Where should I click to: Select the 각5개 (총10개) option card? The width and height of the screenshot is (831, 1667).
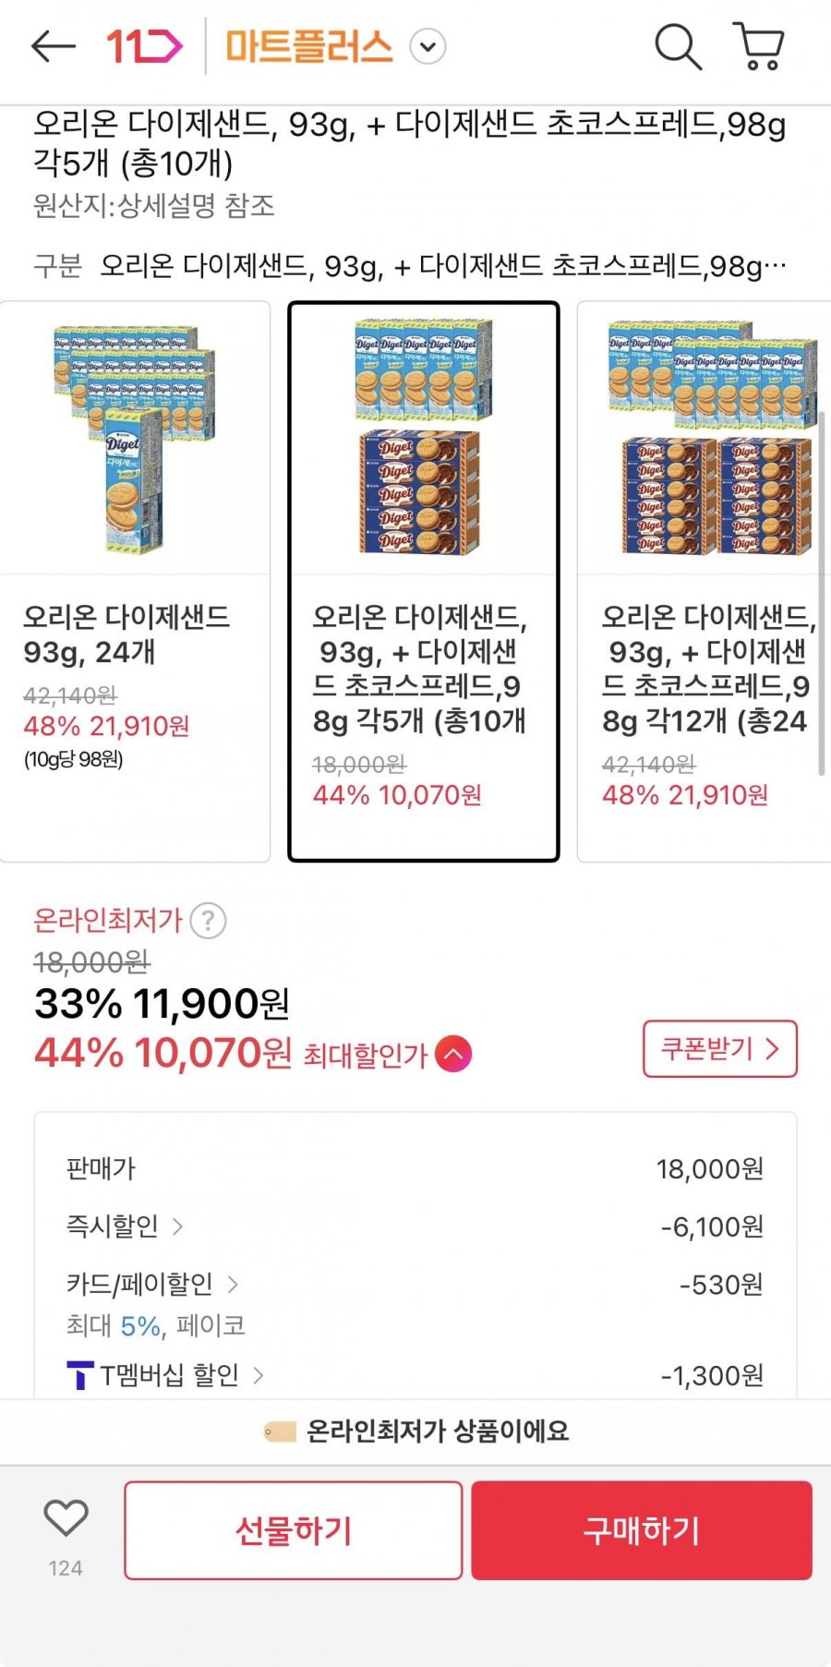tap(424, 582)
